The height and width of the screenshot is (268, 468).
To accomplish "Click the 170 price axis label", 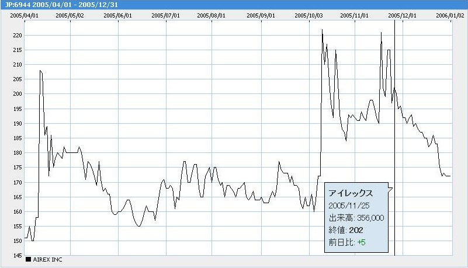I will coord(18,182).
